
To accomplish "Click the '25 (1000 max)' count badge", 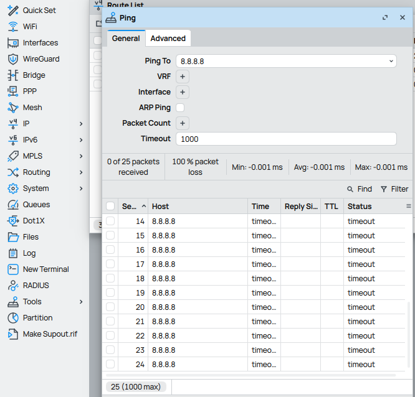I will (x=136, y=386).
